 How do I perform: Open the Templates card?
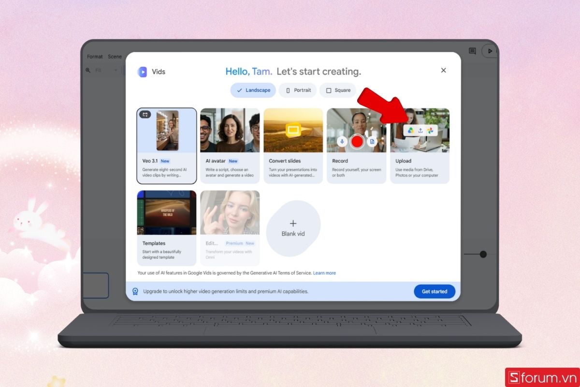[167, 228]
